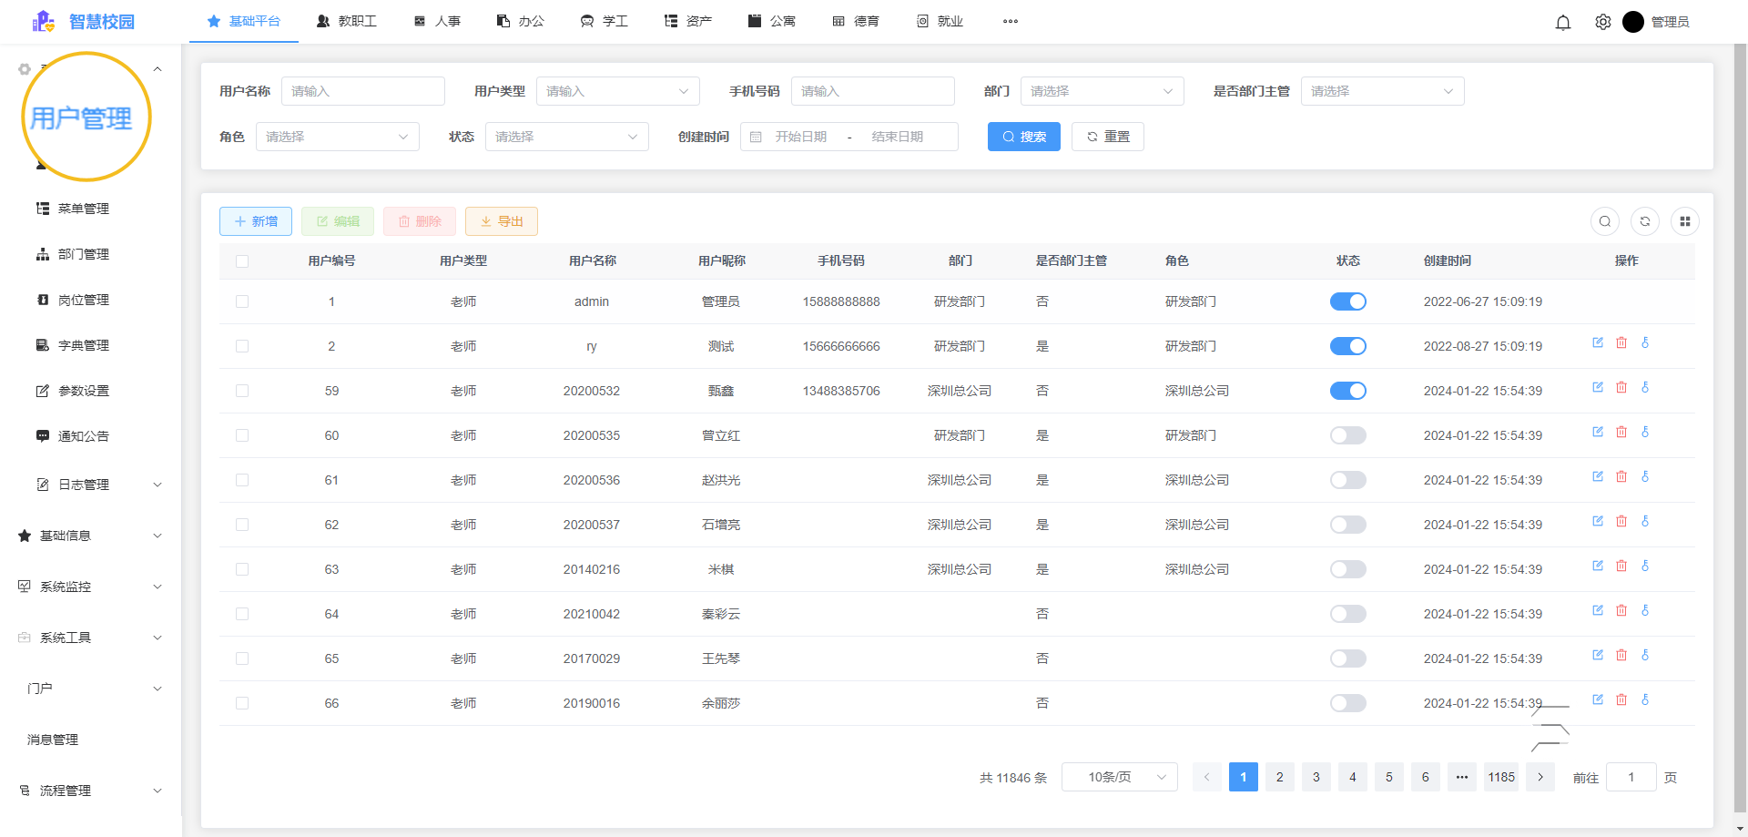The height and width of the screenshot is (837, 1748).
Task: Disable the status toggle for admin
Action: click(x=1348, y=301)
